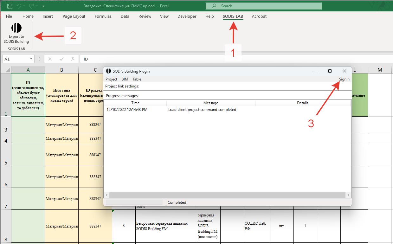Open the Help tab
Image resolution: width=393 pixels, height=244 pixels.
209,16
